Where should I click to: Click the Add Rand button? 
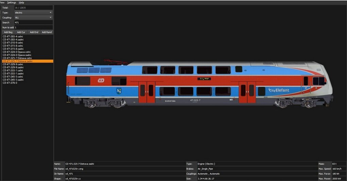click(47, 32)
